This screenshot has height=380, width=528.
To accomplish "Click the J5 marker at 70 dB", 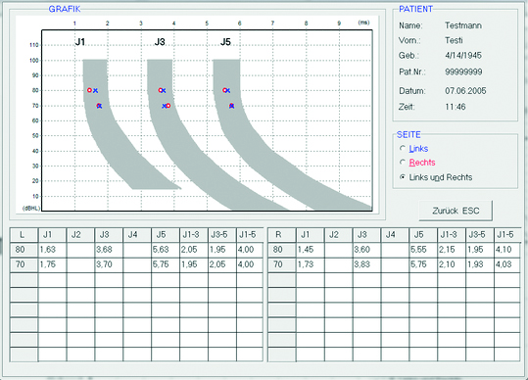I will 231,106.
